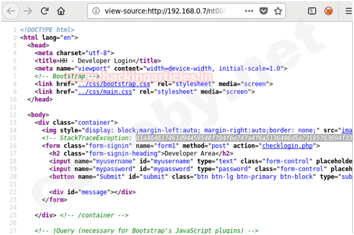
Task: Go back with the Back arrow button
Action: coord(11,11)
